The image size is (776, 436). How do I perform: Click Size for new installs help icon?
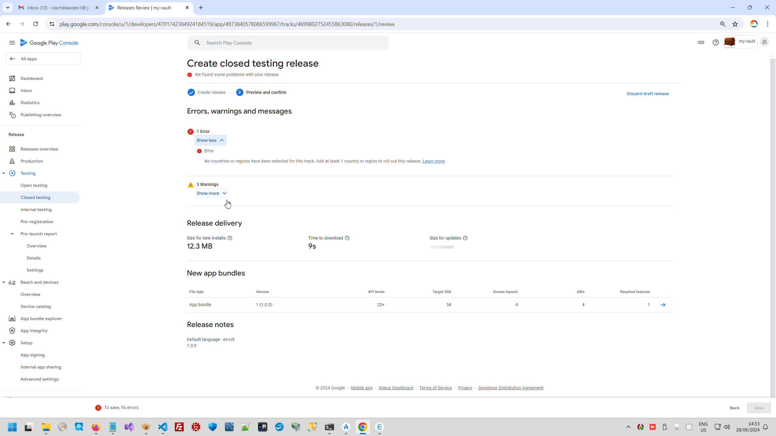click(x=230, y=238)
